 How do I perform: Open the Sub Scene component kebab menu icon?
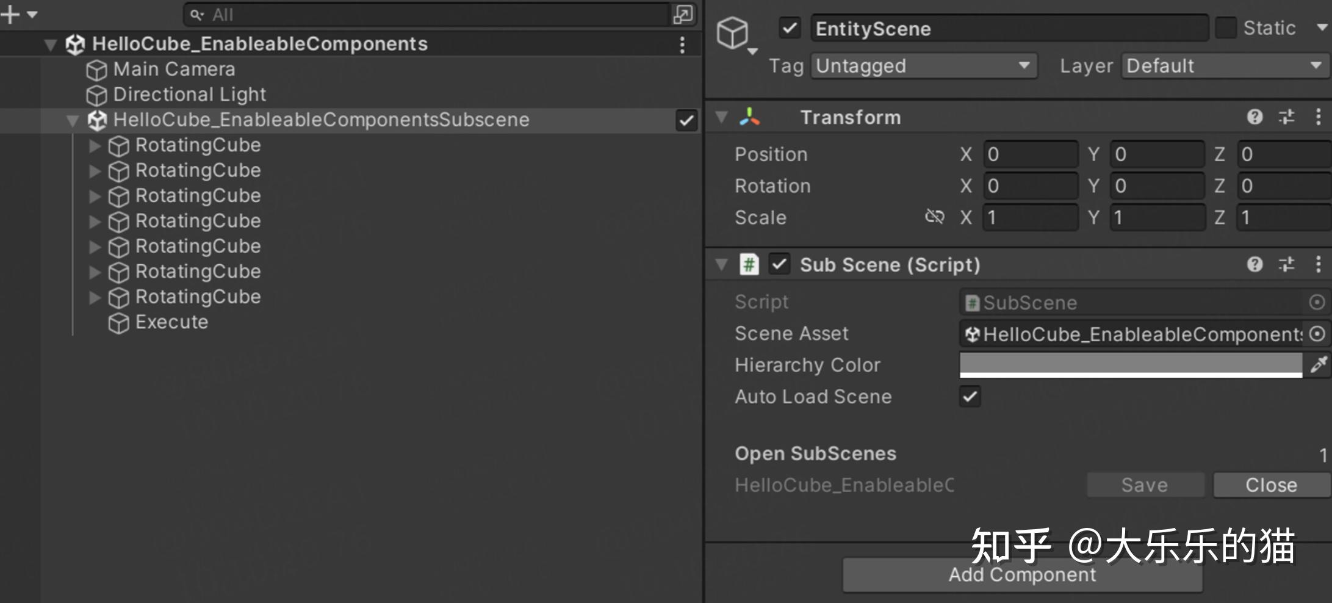click(x=1318, y=264)
